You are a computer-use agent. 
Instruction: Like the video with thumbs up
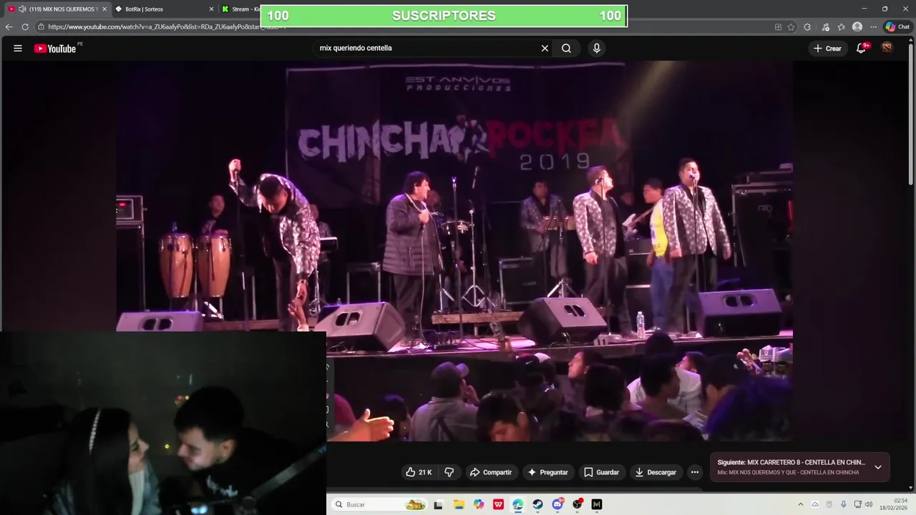click(x=419, y=472)
